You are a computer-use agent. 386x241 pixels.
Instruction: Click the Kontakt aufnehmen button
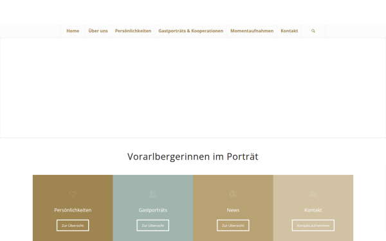point(313,226)
